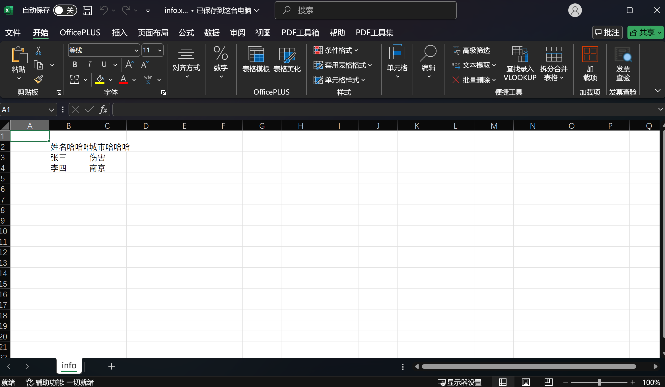Switch to Page Layout view icon
This screenshot has width=665, height=387.
pos(526,382)
